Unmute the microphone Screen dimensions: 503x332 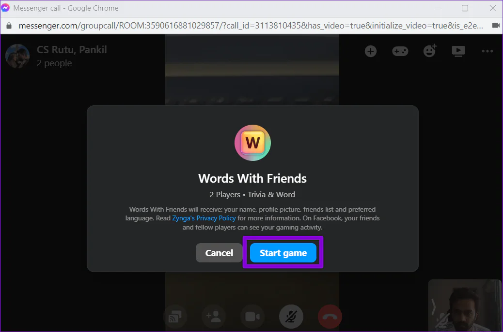291,317
